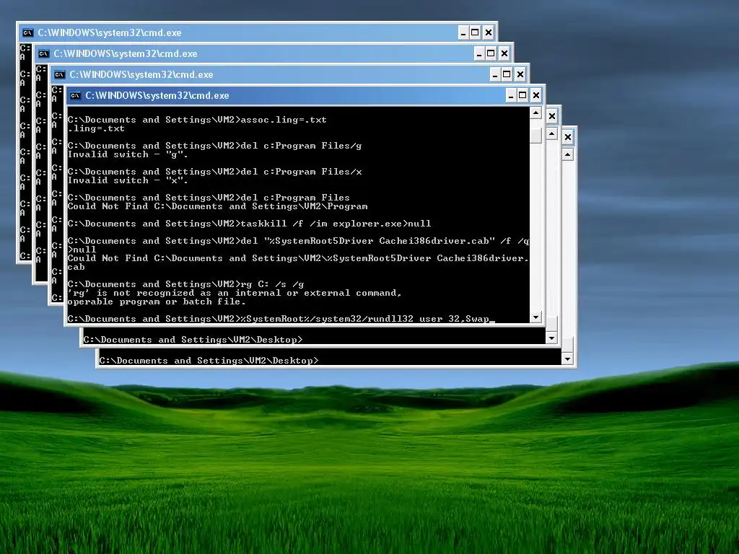Click the upper 'VM2\Desktop>' prompt below the front window
Image resolution: width=739 pixels, height=554 pixels.
click(x=193, y=340)
